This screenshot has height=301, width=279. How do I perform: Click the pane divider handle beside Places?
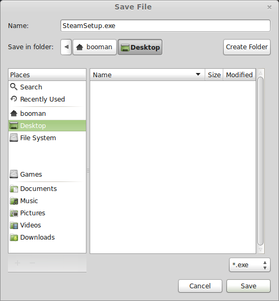click(88, 170)
